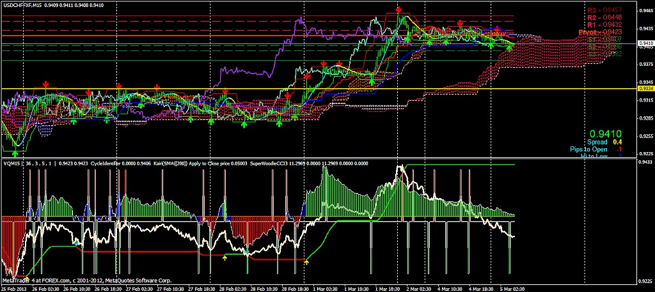Click the USDCHFFXF,M15 chart title
Screen dimensions: 655x292
(26, 4)
